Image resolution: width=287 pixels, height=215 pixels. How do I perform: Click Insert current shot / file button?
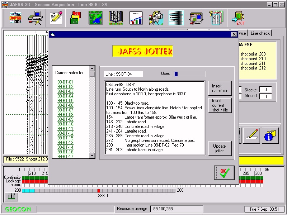[220, 105]
